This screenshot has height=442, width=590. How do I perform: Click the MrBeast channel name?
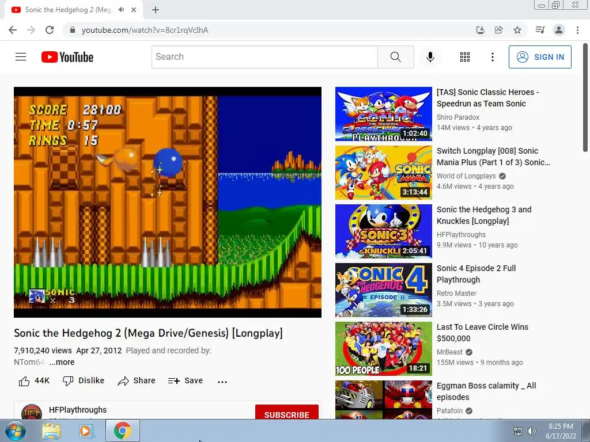[449, 352]
